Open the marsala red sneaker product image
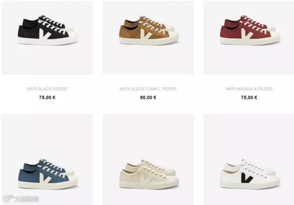The width and height of the screenshot is (294, 205). (249, 38)
